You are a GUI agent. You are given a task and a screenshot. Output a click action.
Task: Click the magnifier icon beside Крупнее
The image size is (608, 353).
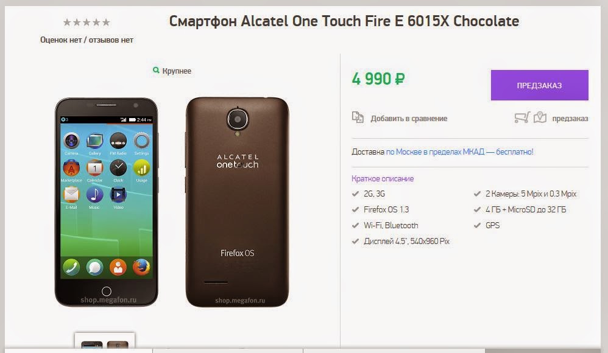point(156,70)
